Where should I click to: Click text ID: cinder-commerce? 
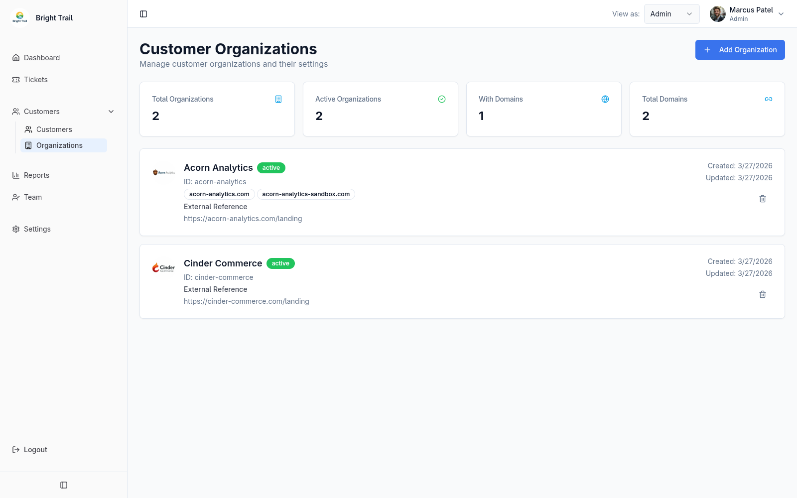tap(218, 277)
